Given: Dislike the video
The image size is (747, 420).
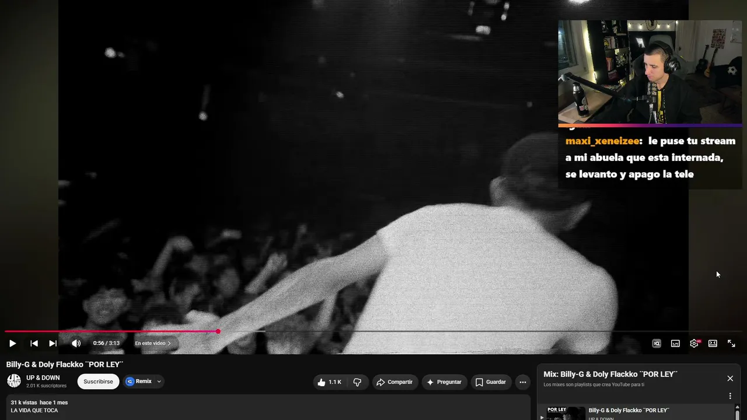Looking at the screenshot, I should click(x=357, y=382).
